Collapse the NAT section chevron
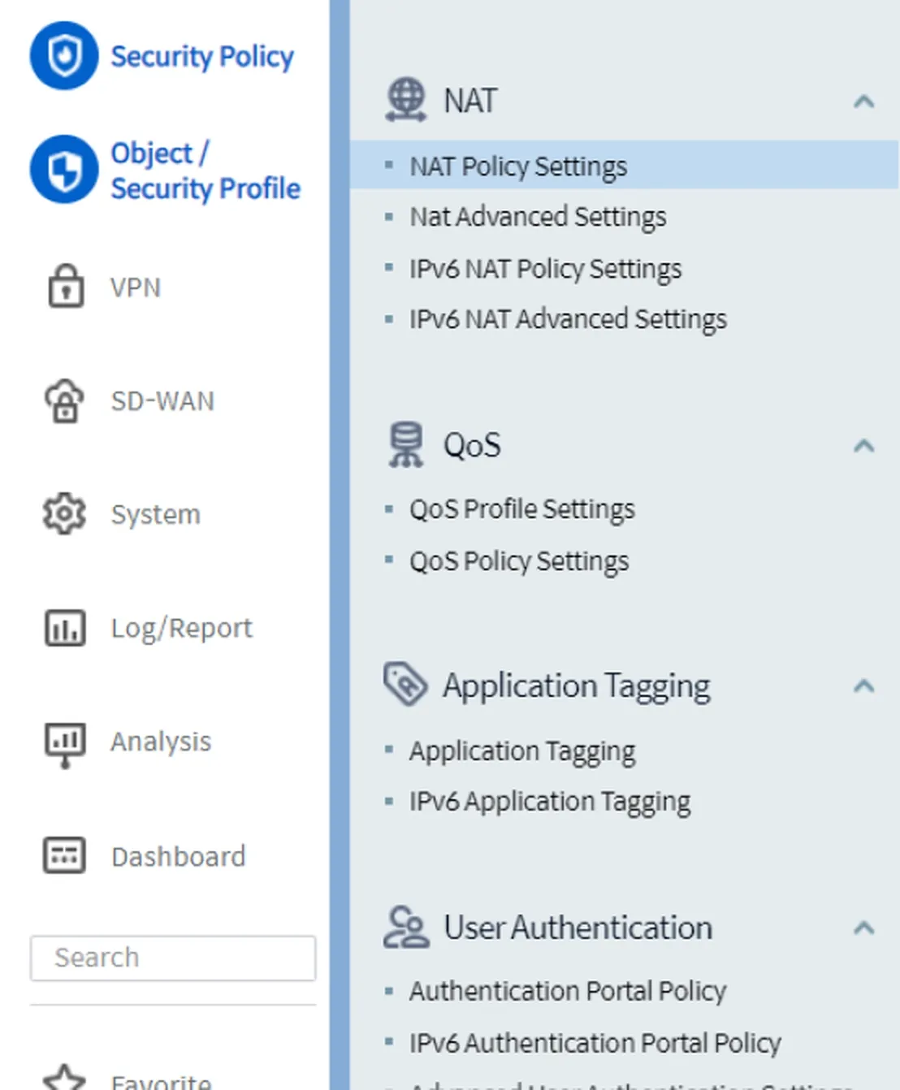 pos(863,102)
